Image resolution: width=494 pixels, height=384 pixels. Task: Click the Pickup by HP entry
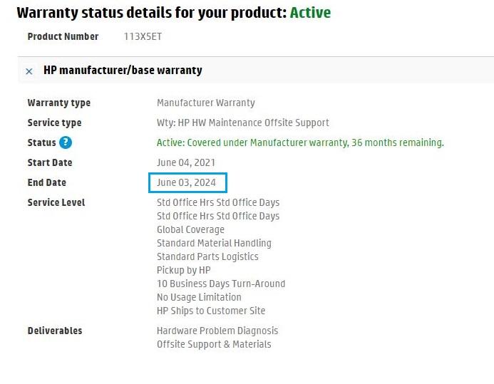183,270
